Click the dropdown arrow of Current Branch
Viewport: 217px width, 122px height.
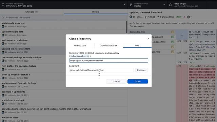tap(164, 5)
